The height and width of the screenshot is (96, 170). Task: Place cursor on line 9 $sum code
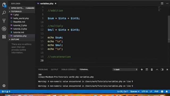coord(63,18)
